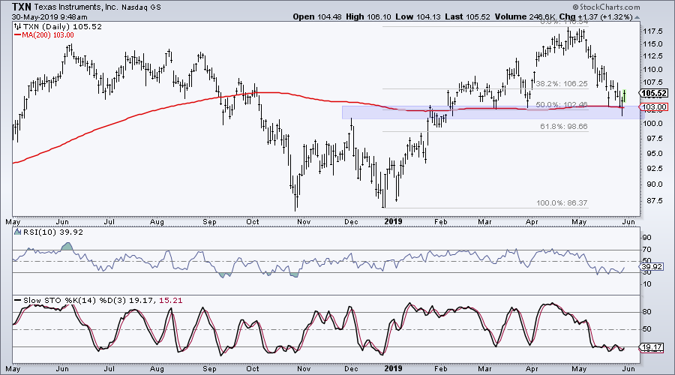Click the red 15.21 %D value in the legend
Screen dimensions: 675x375
tap(170, 301)
